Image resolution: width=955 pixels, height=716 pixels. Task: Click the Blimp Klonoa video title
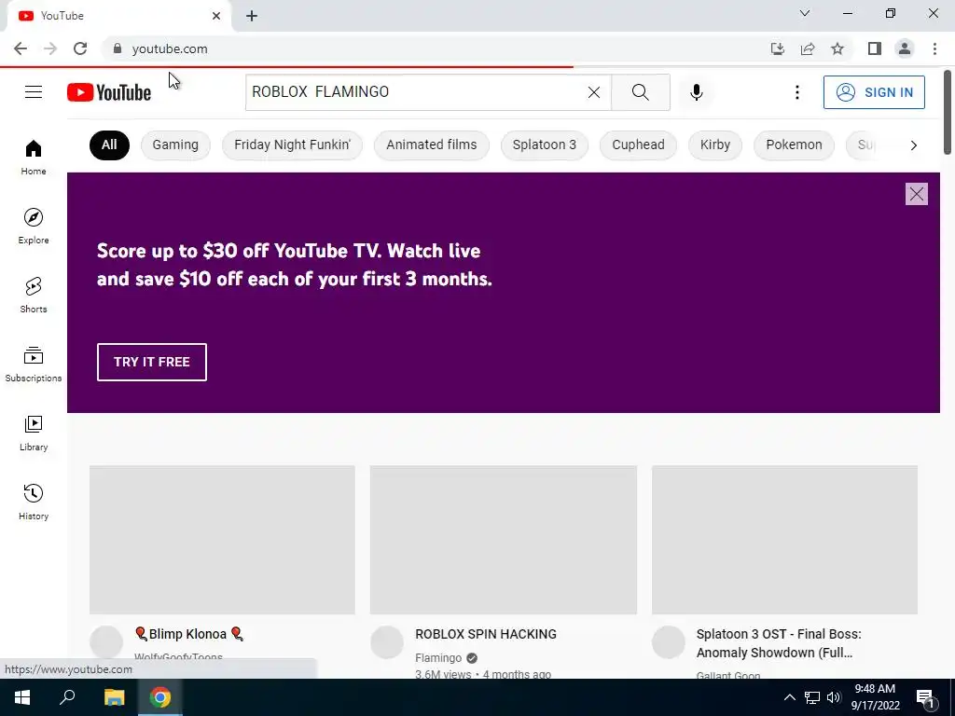tap(189, 634)
